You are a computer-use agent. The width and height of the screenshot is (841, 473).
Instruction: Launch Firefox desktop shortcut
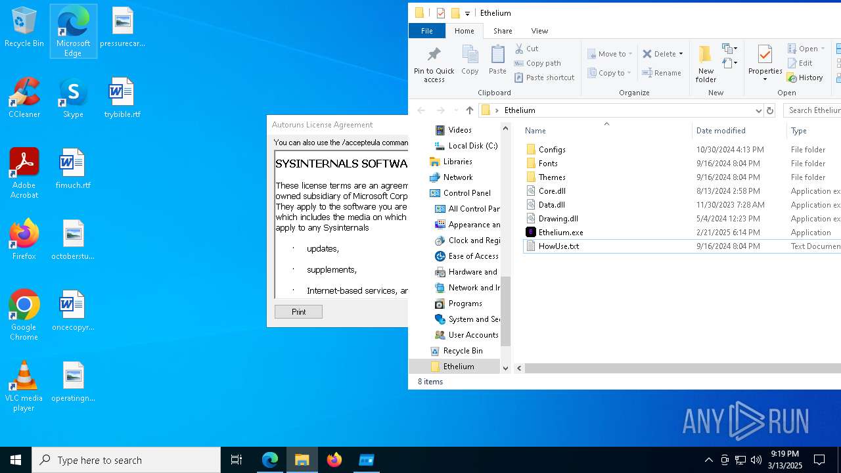click(x=24, y=240)
